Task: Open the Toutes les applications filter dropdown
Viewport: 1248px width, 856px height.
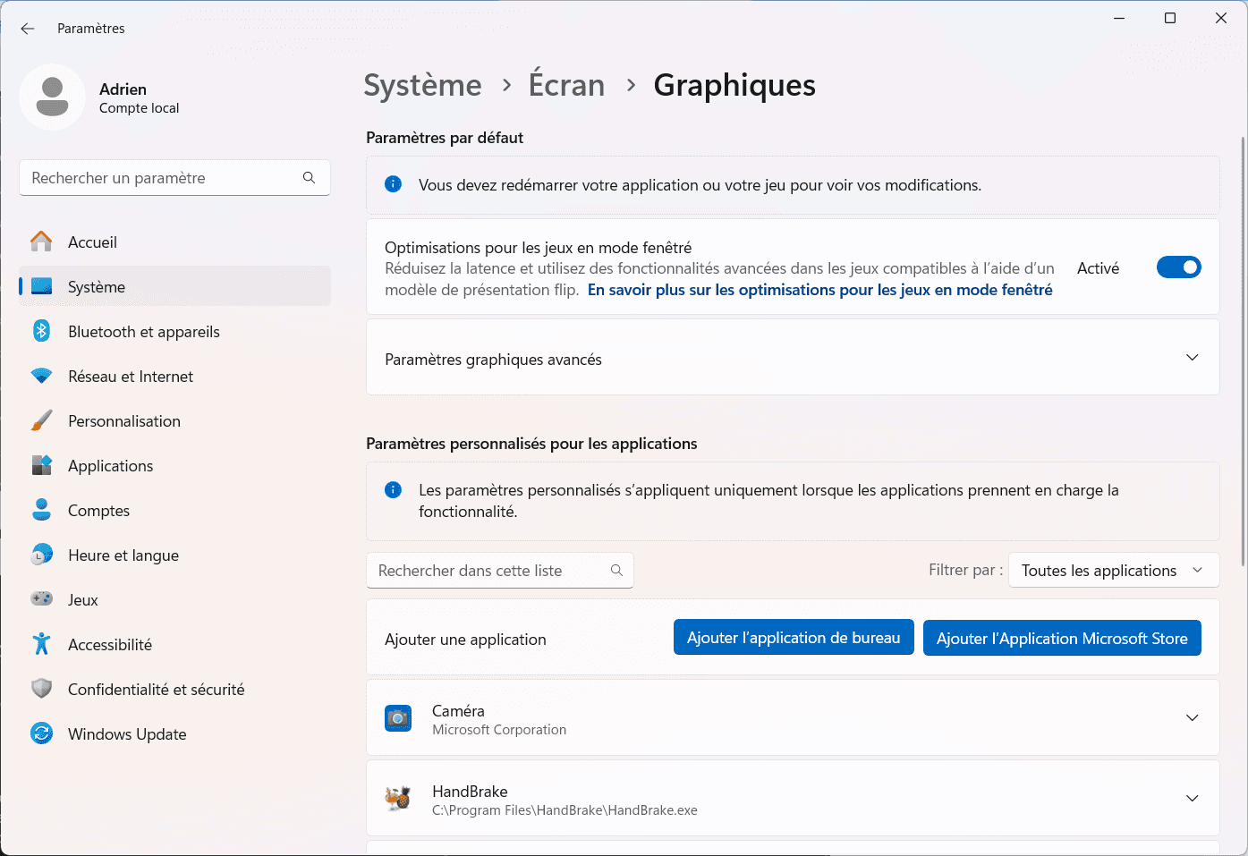Action: coord(1113,570)
